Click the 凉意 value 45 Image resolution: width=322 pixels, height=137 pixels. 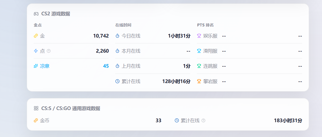click(x=106, y=66)
